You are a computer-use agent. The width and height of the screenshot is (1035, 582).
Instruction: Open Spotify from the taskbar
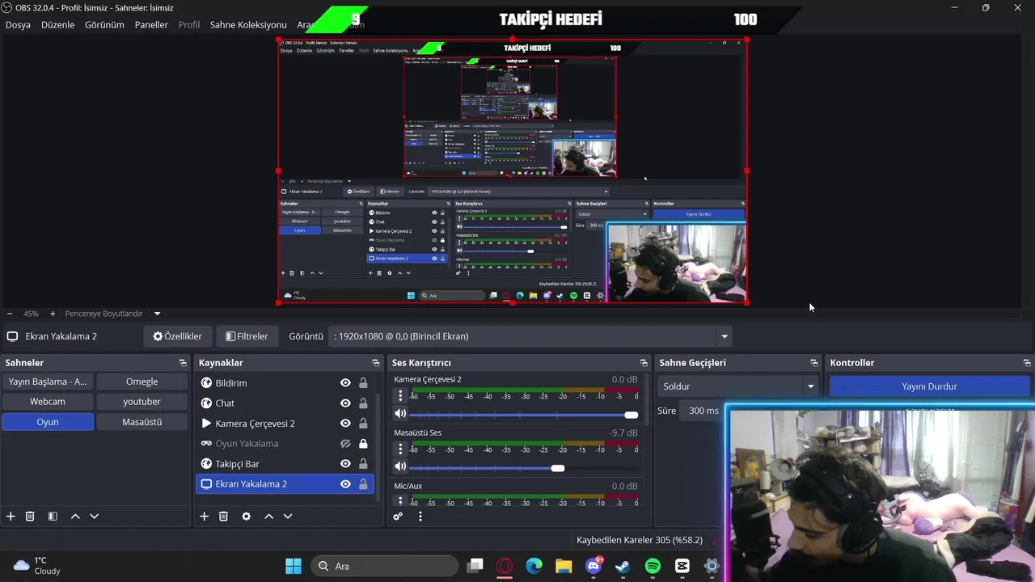pyautogui.click(x=653, y=566)
